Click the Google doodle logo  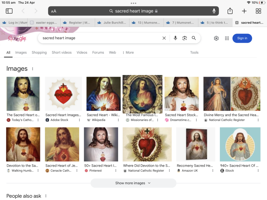click(17, 38)
